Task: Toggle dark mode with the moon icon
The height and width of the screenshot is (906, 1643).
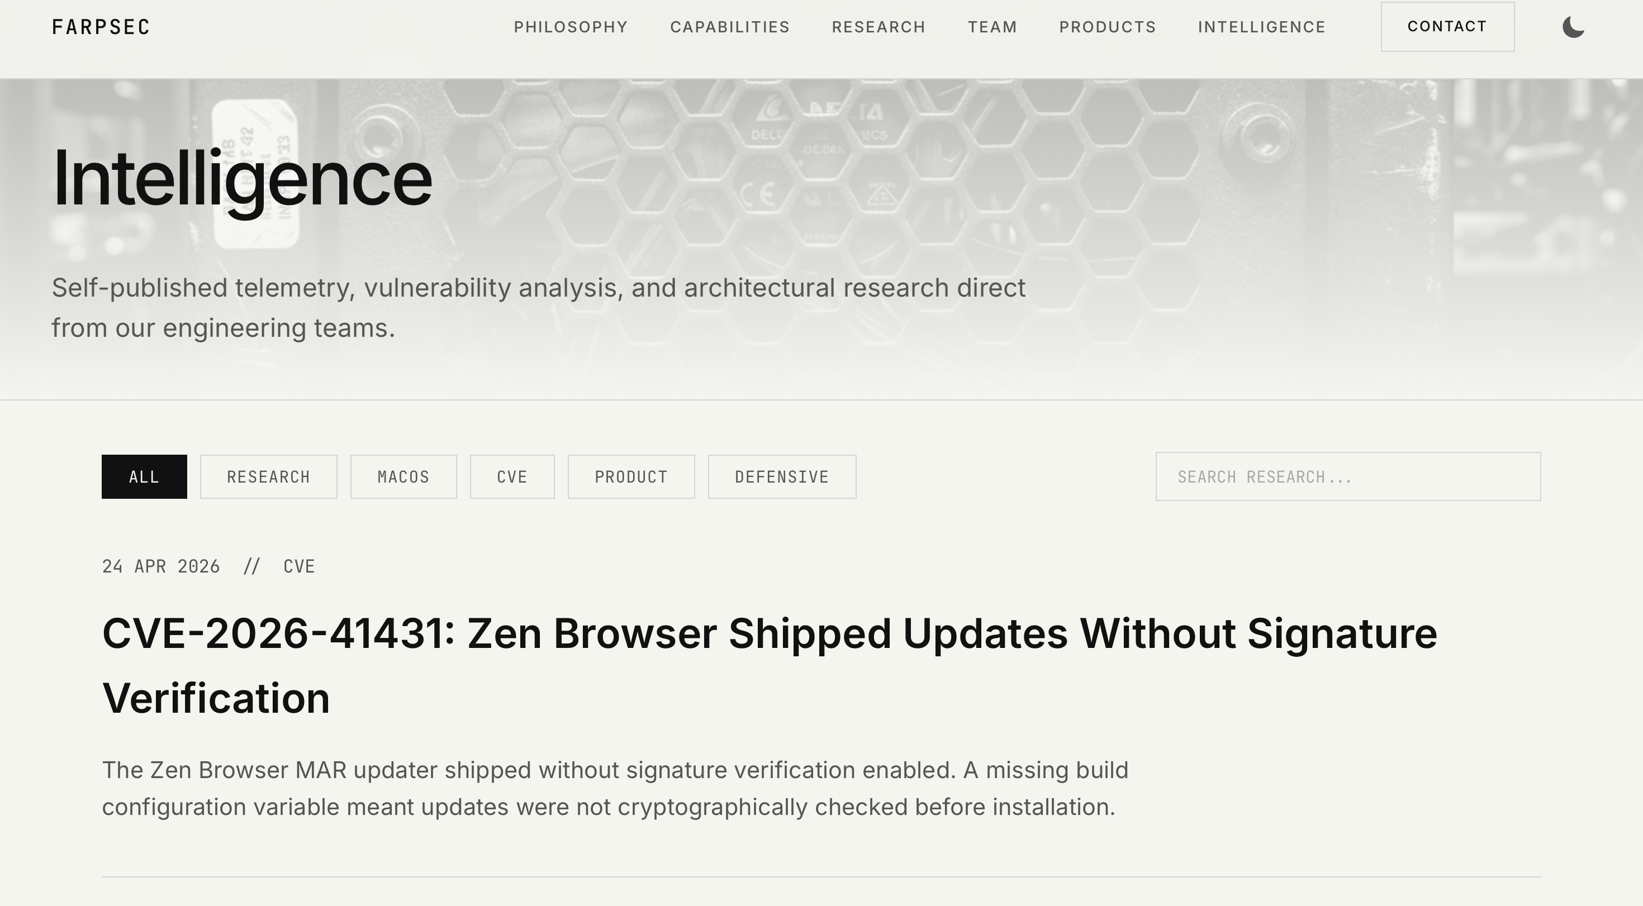Action: pos(1574,27)
